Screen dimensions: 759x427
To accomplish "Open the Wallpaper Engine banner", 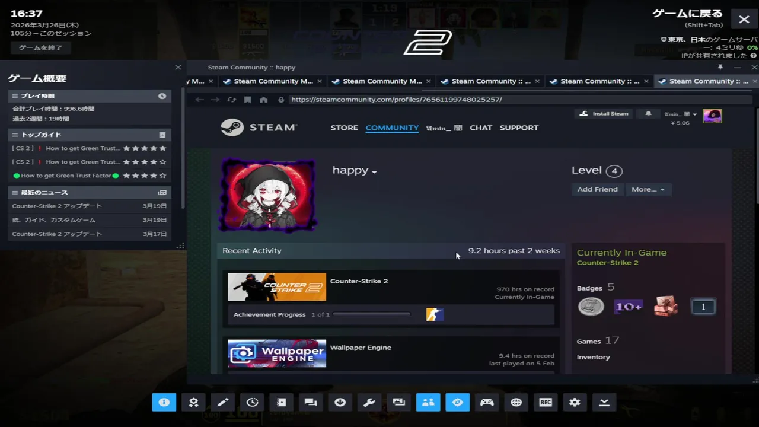I will 277,353.
